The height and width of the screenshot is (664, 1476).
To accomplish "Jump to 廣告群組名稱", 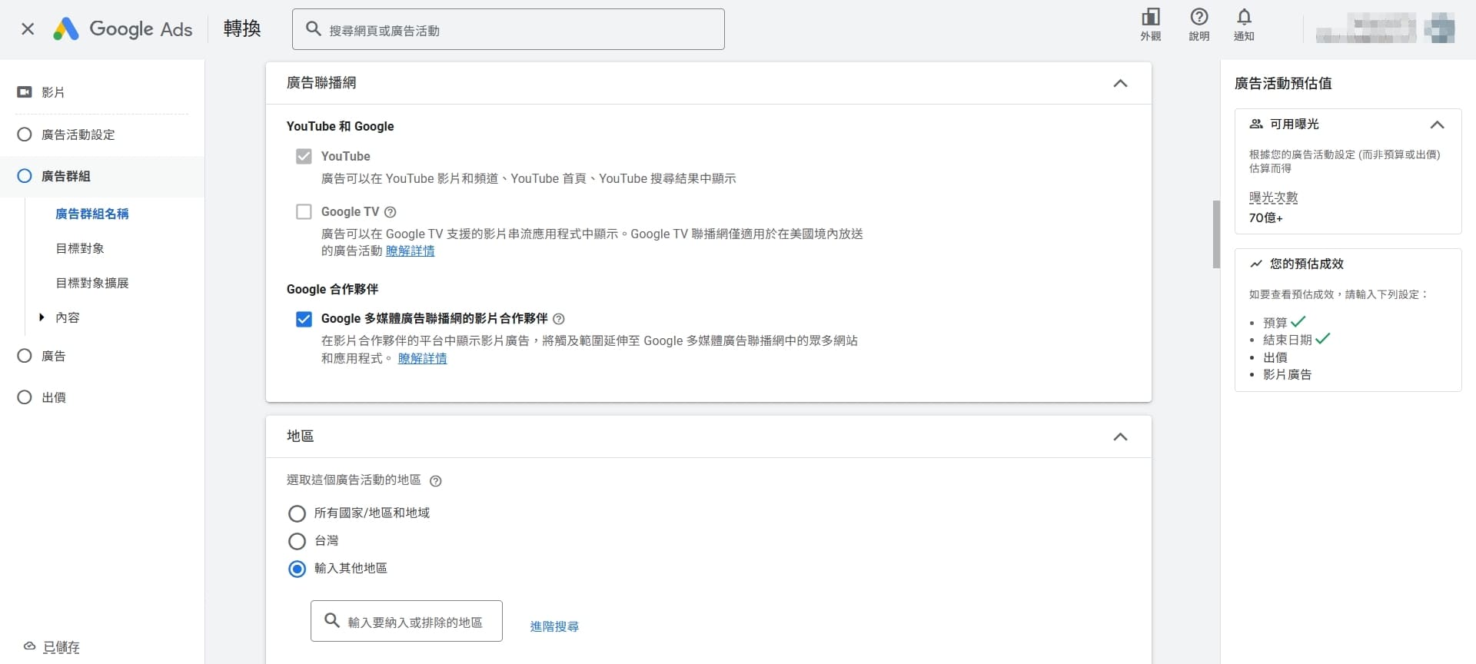I will (x=92, y=214).
